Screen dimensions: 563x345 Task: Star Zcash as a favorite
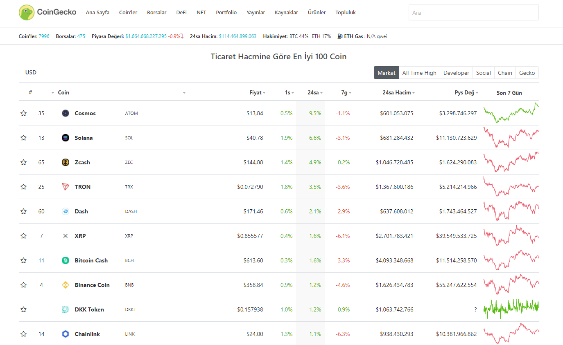click(x=23, y=162)
